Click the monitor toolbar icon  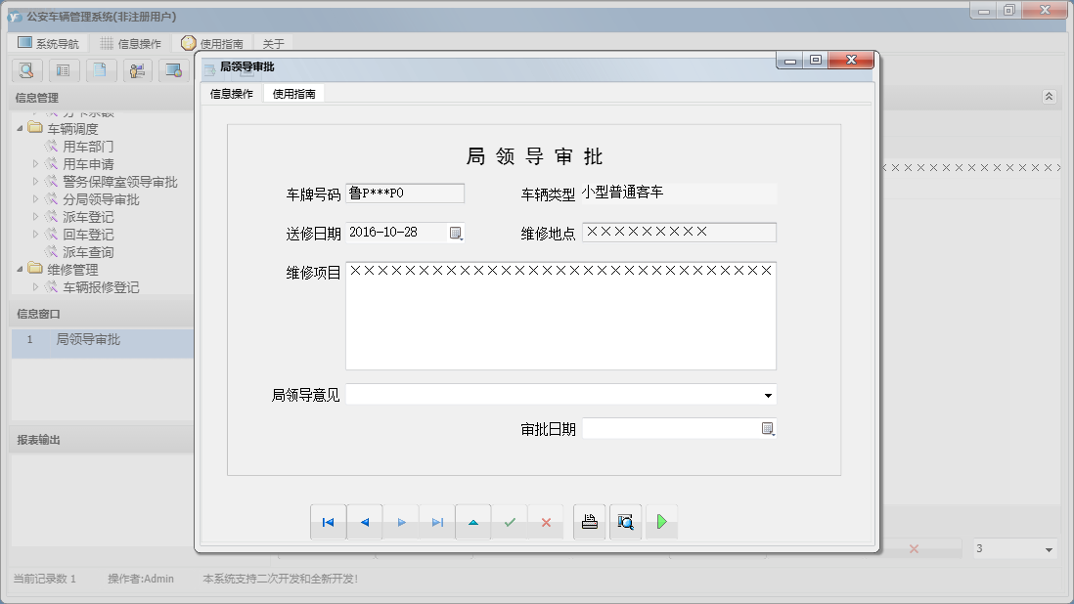click(x=174, y=69)
